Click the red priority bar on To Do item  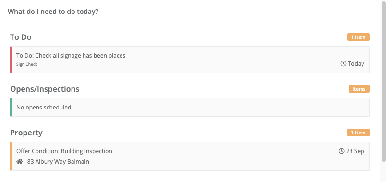(x=11, y=60)
